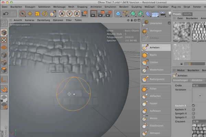206x137 pixels.
Task: Open the Modus menu in attributes
Action: (181, 71)
